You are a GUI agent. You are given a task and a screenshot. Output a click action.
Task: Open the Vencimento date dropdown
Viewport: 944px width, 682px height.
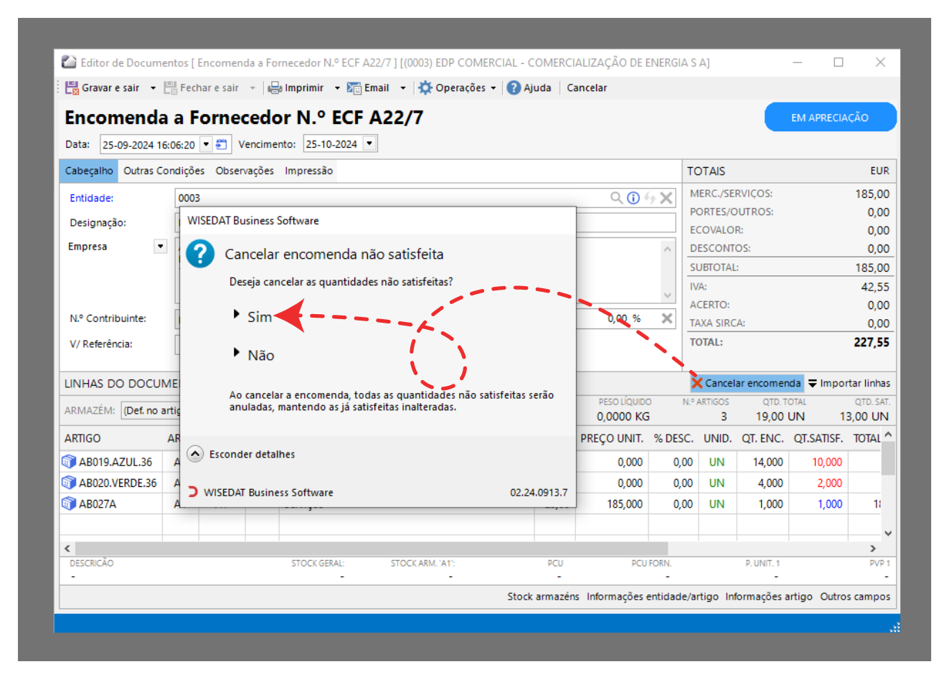[x=369, y=144]
